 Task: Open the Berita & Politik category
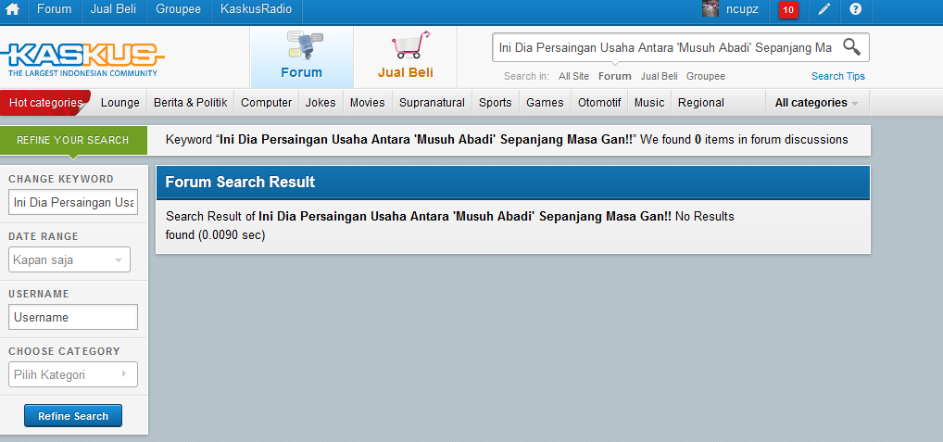[191, 103]
